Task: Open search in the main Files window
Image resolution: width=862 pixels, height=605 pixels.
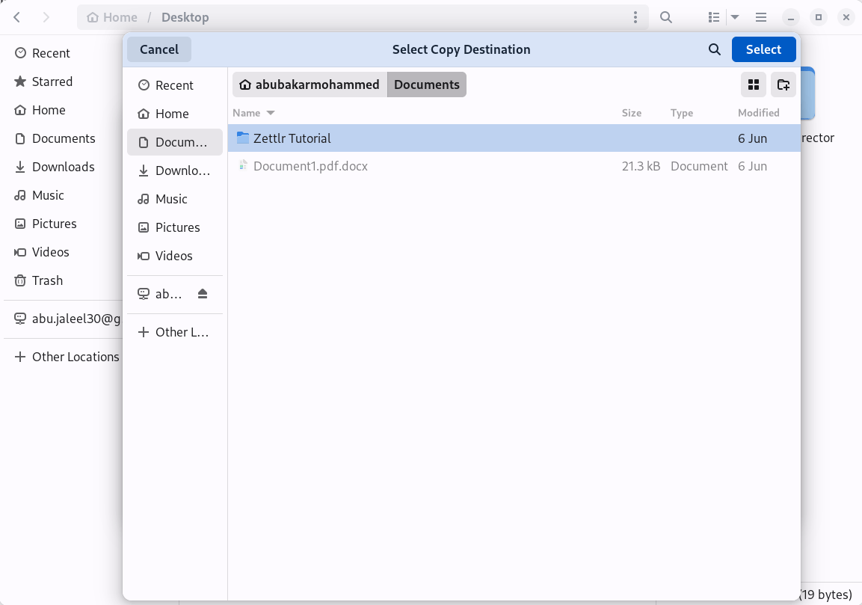Action: pyautogui.click(x=665, y=16)
